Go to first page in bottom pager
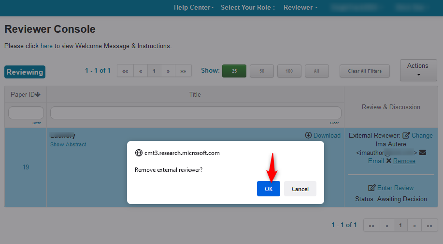This screenshot has width=443, height=244. pos(372,225)
